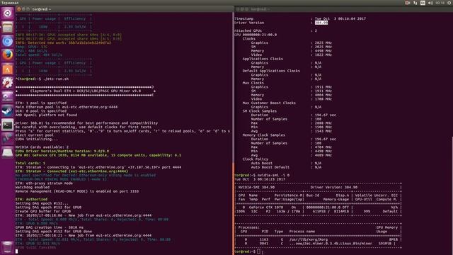The height and width of the screenshot is (255, 453).
Task: Click 'GPU0 DAG creation time' line
Action: (50, 227)
